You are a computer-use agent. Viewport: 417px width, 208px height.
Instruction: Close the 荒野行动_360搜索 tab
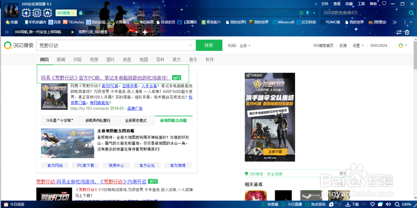tap(136, 32)
